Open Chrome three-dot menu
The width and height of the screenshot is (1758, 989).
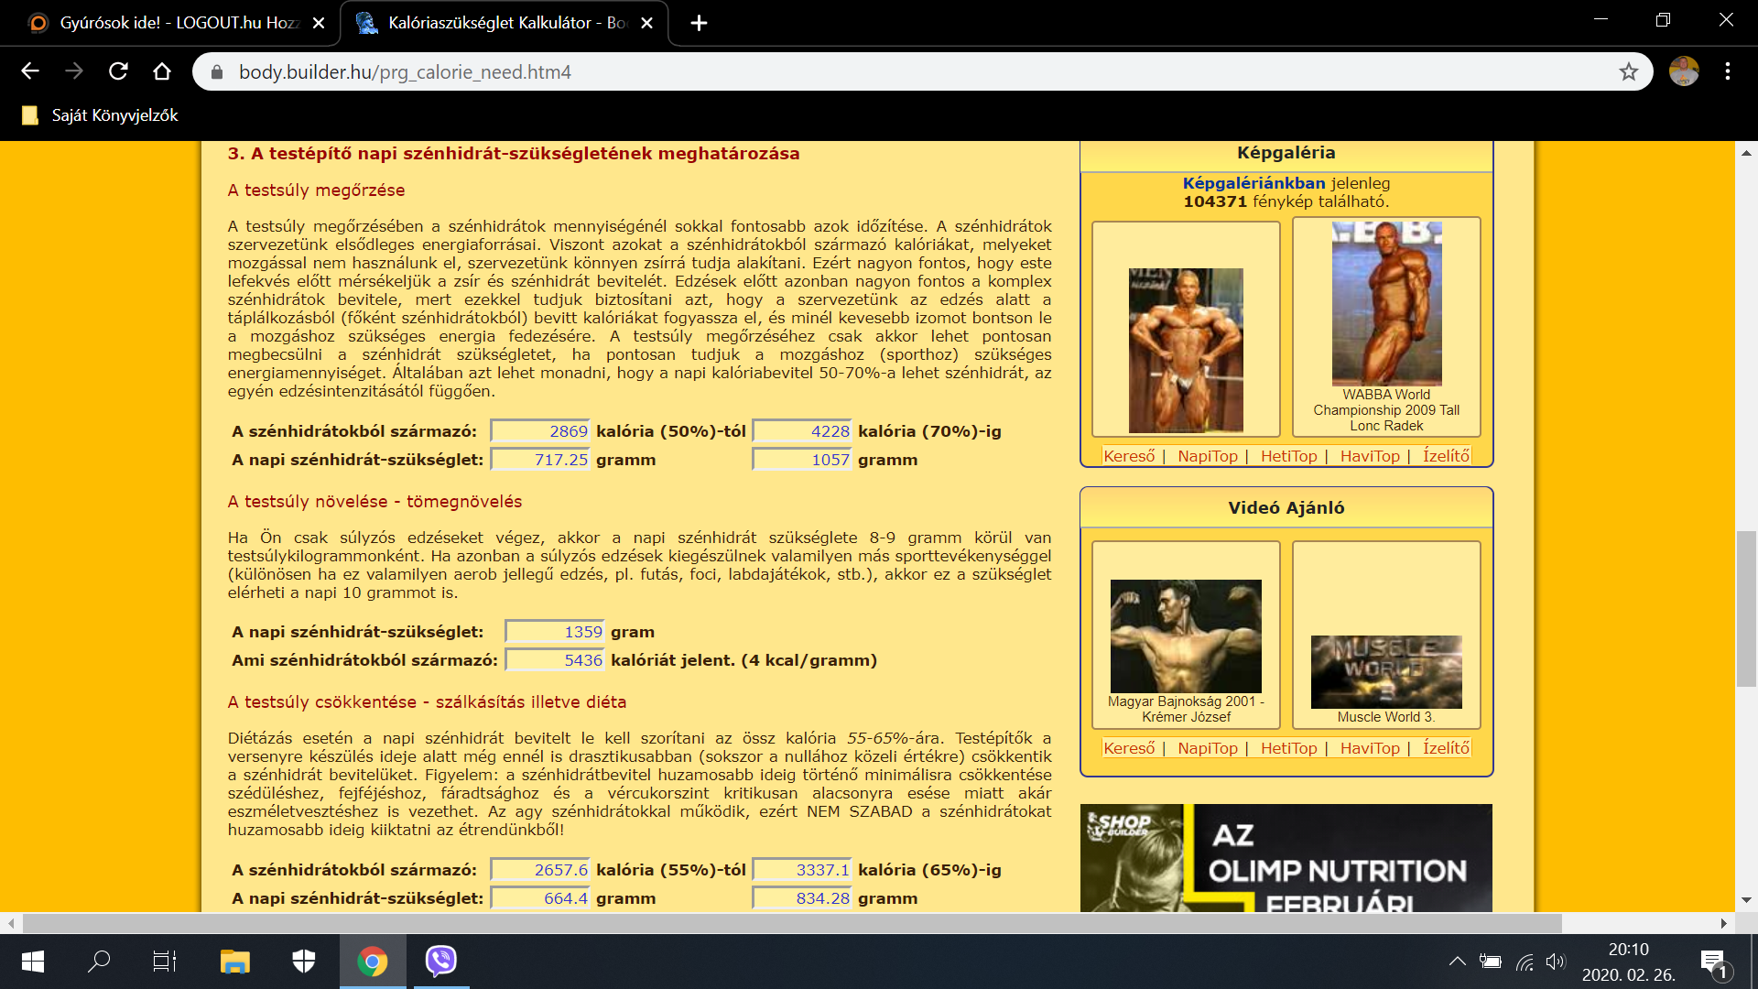tap(1727, 71)
